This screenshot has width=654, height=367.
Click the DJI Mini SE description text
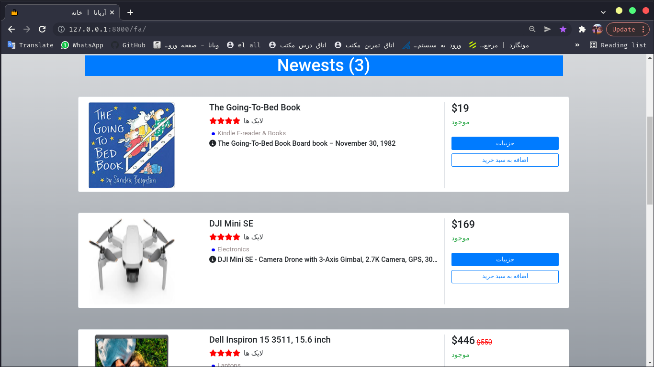click(327, 259)
